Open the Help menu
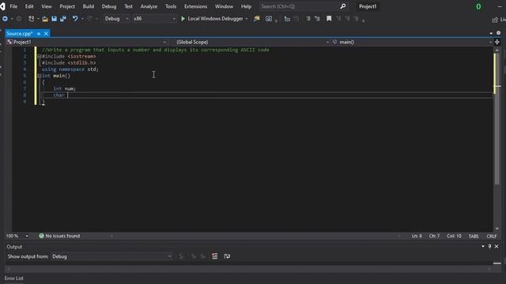 [x=246, y=6]
